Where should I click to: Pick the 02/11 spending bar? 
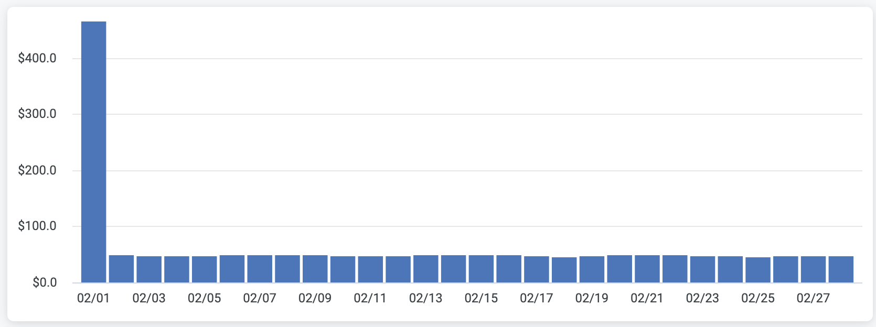coord(370,269)
